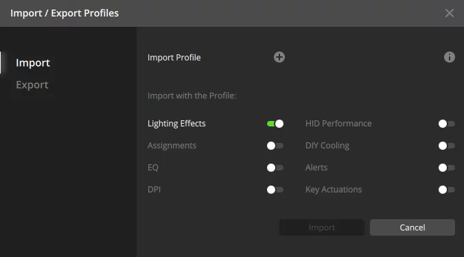
Task: Click the Lighting Effects label text
Action: coord(176,124)
